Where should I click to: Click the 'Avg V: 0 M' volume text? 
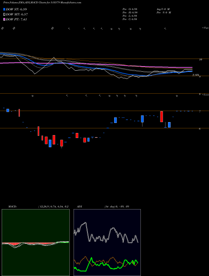pyautogui.click(x=163, y=9)
